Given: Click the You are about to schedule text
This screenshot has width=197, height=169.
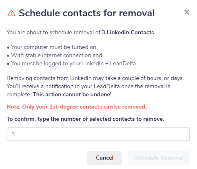Looking at the screenshot, I should tap(53, 32).
